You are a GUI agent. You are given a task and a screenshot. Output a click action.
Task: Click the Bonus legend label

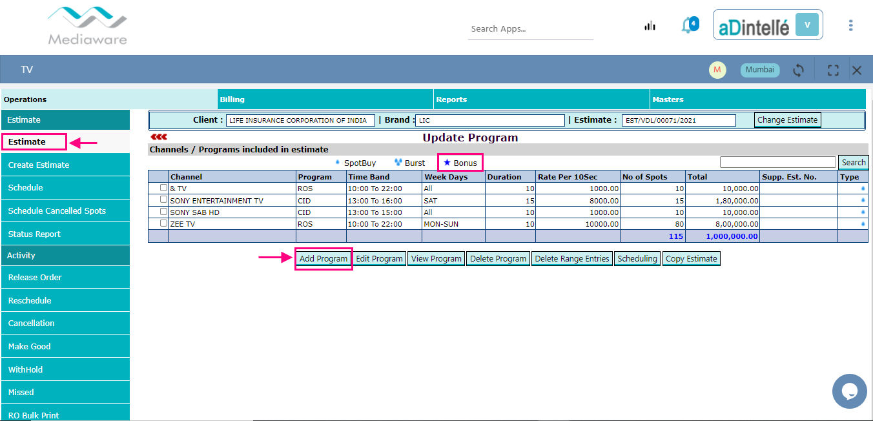[465, 163]
